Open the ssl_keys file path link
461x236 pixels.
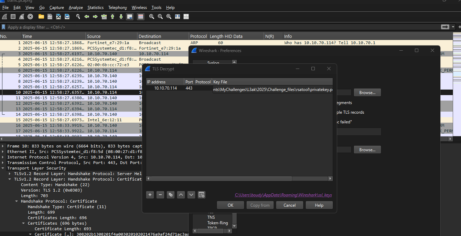[x=283, y=195]
